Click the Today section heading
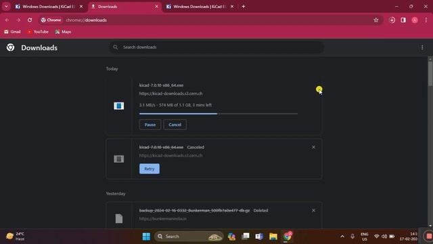Screen dimensions: 433x244 point(112,68)
